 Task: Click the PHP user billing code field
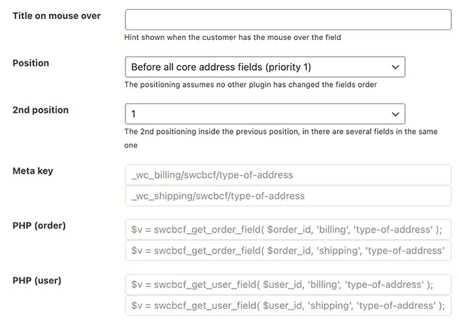pos(288,284)
